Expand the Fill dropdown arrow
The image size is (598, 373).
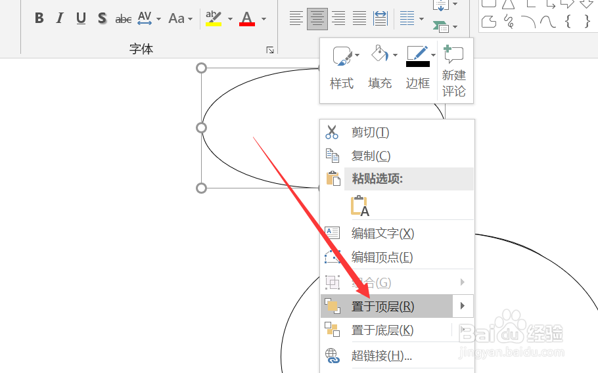click(x=395, y=55)
